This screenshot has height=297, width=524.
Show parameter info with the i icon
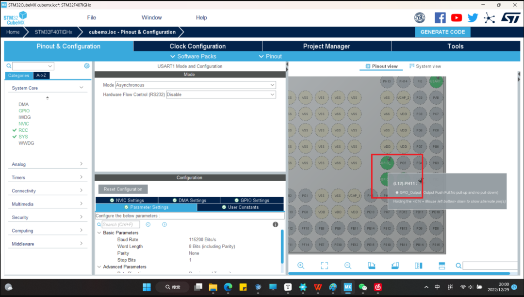(x=276, y=225)
